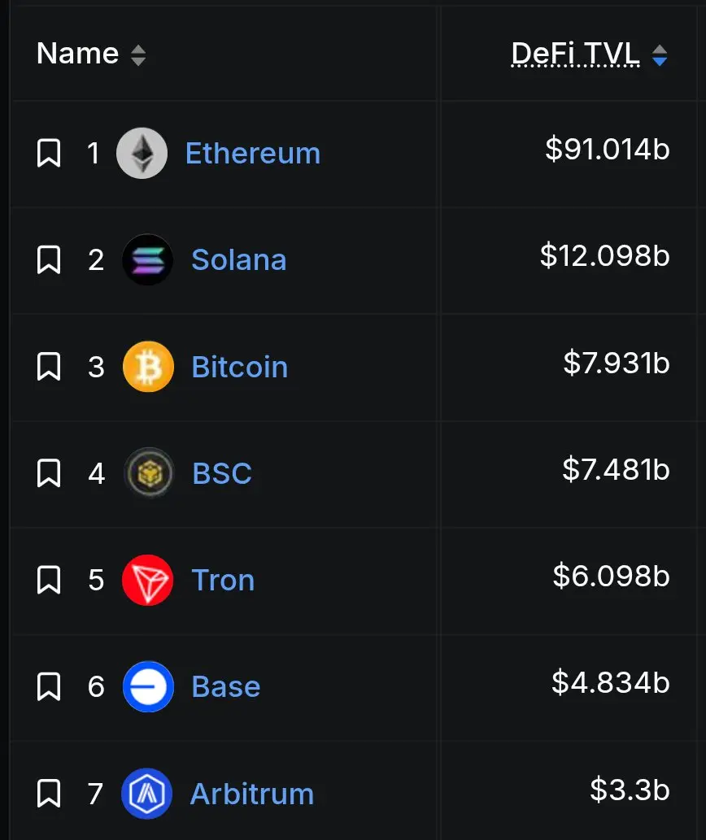Click the Base logo icon
This screenshot has height=840, width=706.
pyautogui.click(x=148, y=687)
